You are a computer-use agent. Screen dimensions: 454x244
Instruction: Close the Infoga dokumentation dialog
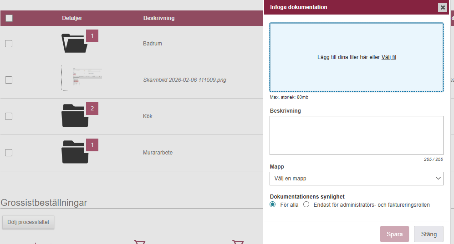[x=442, y=7]
